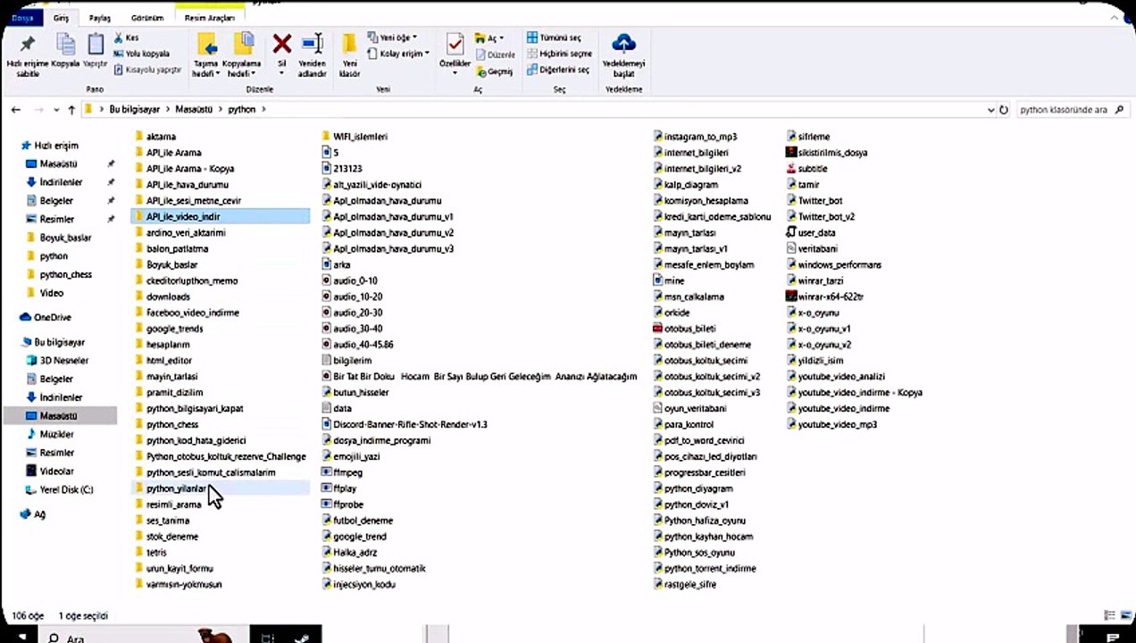Click Masaüstü in the address breadcrumb
This screenshot has width=1136, height=643.
pos(194,109)
